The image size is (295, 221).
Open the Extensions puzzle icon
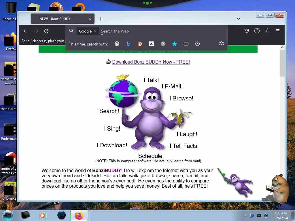pyautogui.click(x=267, y=31)
